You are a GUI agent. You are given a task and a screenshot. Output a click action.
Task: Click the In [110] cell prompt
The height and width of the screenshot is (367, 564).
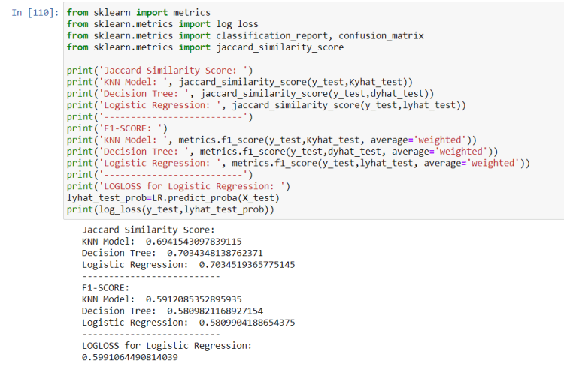pos(35,13)
